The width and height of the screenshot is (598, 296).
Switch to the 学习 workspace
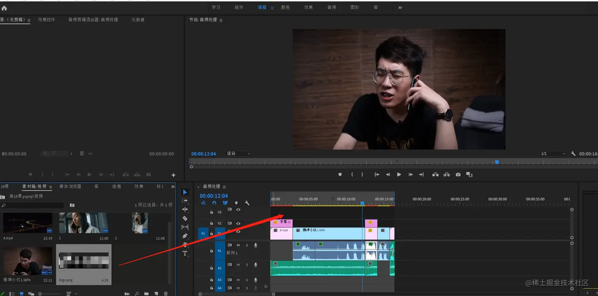point(216,8)
